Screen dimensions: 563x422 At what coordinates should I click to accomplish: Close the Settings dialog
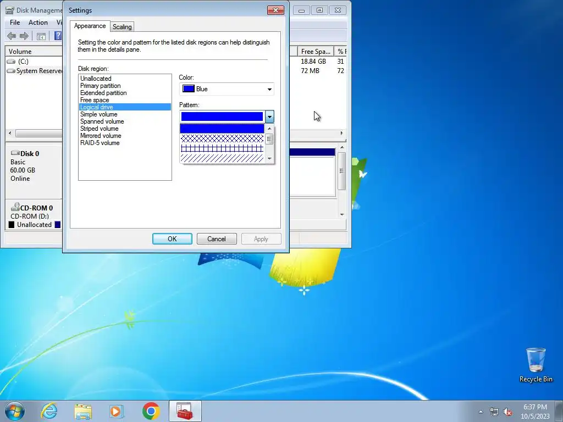coord(276,10)
